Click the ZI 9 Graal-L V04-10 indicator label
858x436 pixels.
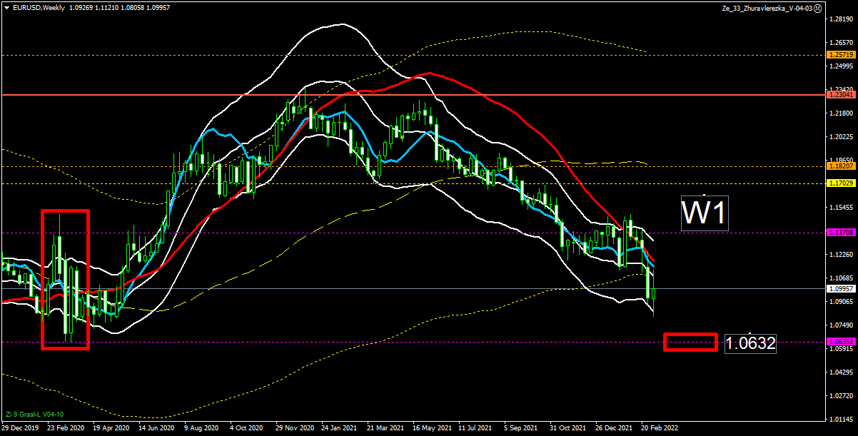coord(34,415)
